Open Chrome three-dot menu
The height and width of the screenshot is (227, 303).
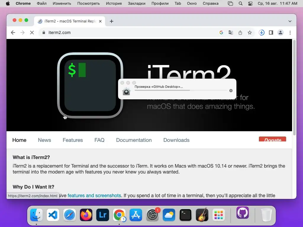[290, 33]
